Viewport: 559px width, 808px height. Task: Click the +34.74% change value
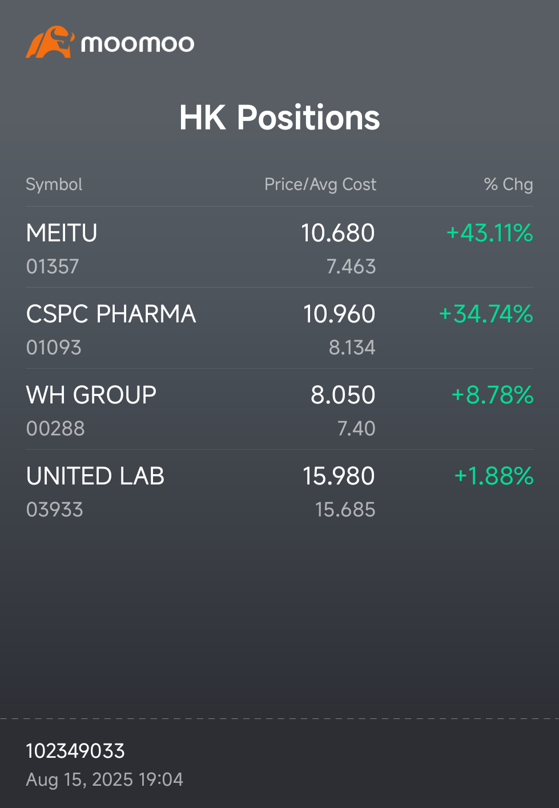coord(486,314)
